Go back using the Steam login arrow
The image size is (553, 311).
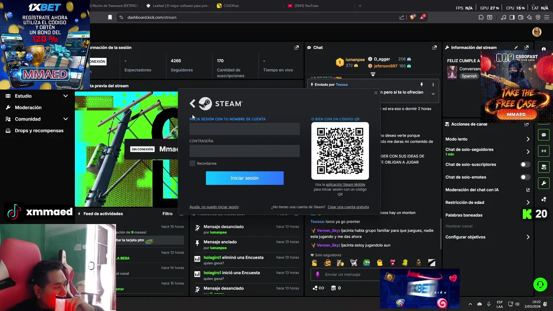coord(193,104)
